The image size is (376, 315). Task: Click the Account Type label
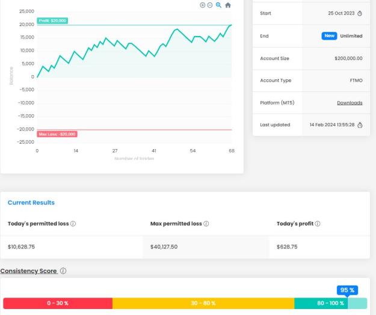pos(276,81)
